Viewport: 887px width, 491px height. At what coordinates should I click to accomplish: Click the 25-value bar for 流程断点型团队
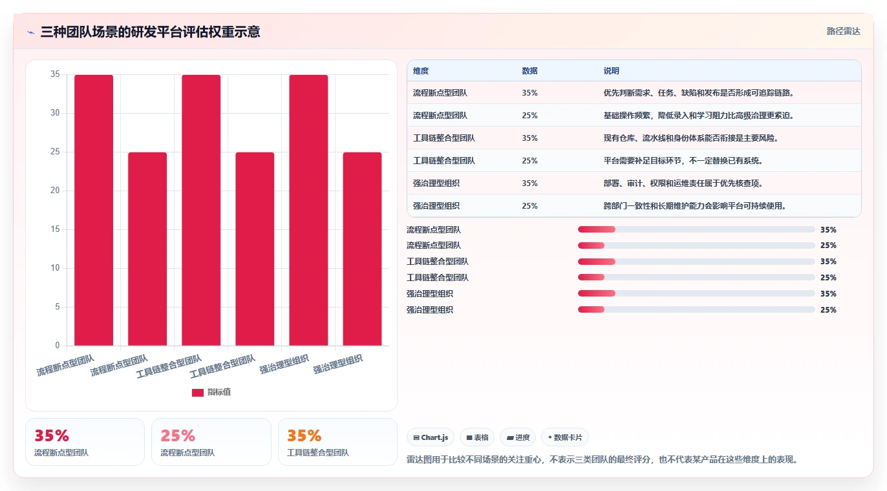(x=147, y=249)
